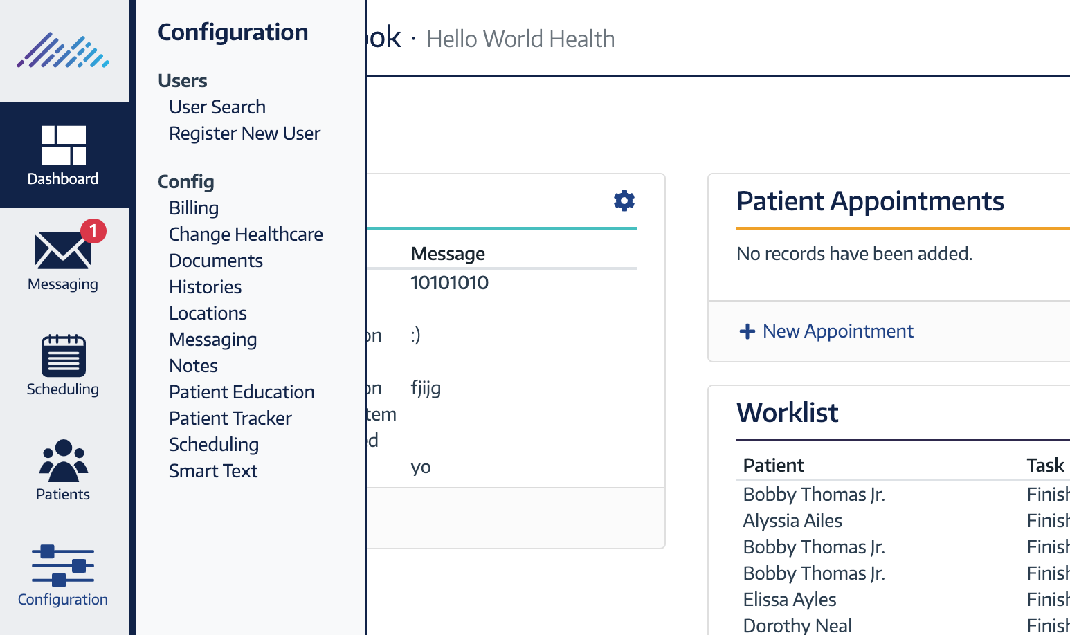Image resolution: width=1070 pixels, height=635 pixels.
Task: Open worklist patient Elissa Ayles
Action: pyautogui.click(x=790, y=600)
